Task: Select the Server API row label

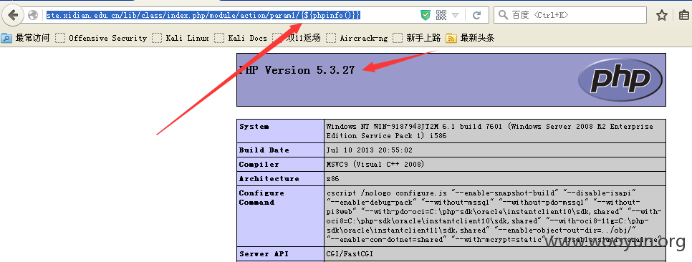Action: (x=264, y=254)
